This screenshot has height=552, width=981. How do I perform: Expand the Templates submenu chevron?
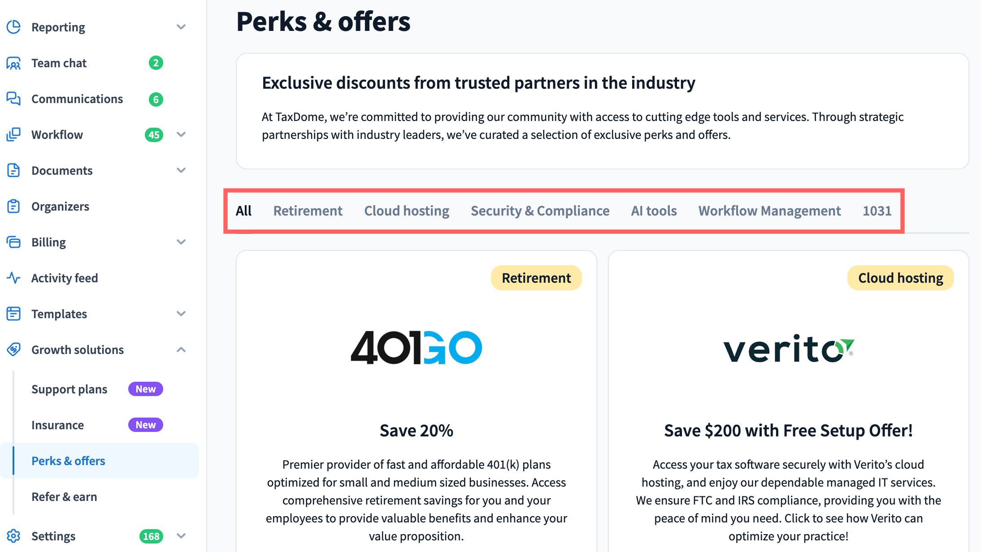coord(181,314)
